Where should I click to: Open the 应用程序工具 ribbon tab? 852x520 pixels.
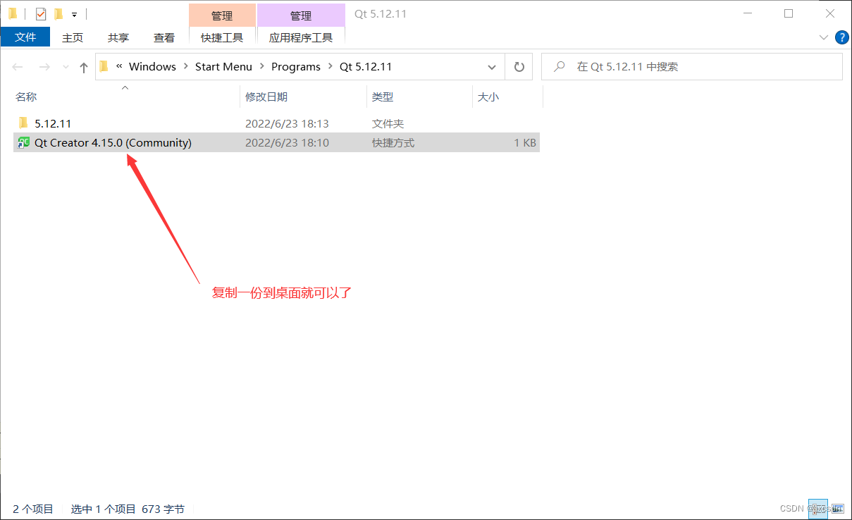point(301,37)
